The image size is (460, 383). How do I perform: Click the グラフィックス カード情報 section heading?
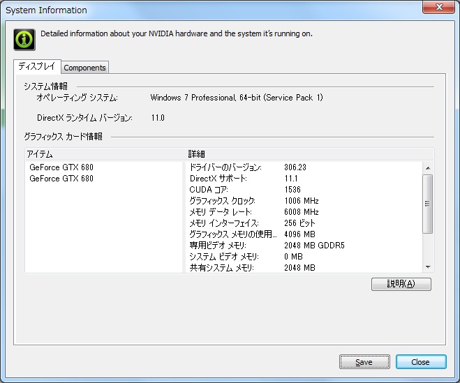(63, 136)
